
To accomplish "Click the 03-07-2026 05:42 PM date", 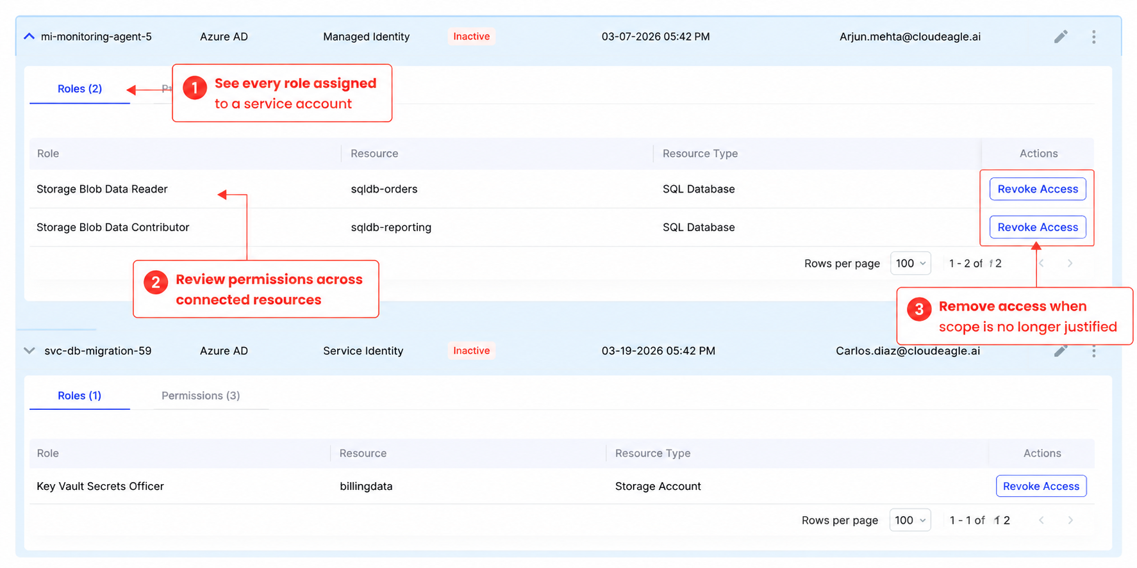I will click(x=656, y=37).
